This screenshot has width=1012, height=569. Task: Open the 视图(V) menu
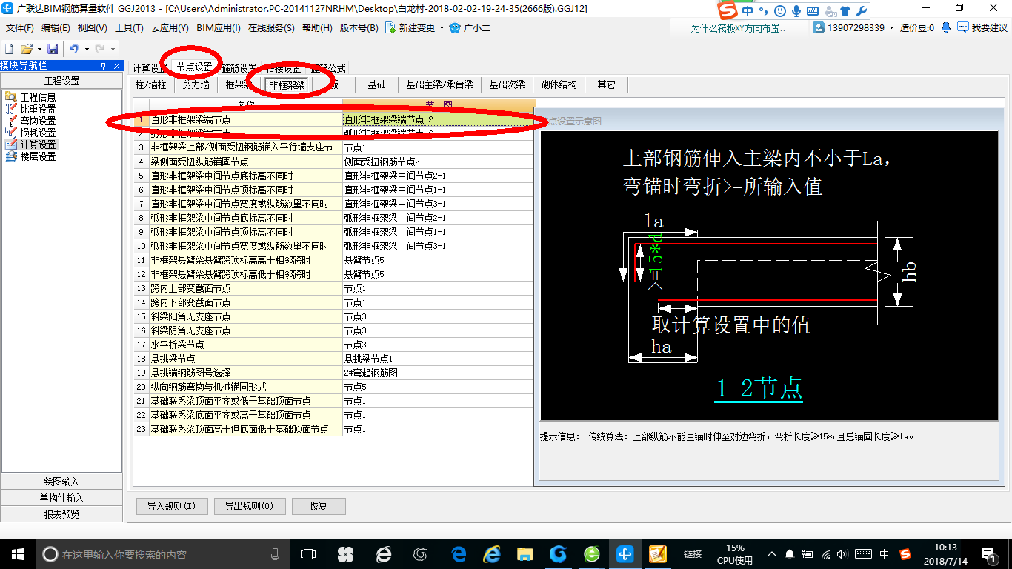92,28
